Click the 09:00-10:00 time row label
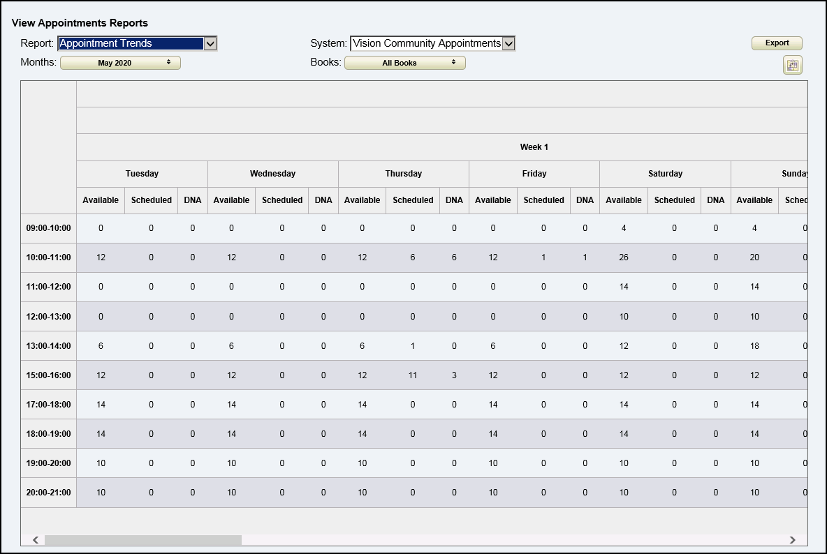The height and width of the screenshot is (554, 827). pyautogui.click(x=48, y=228)
